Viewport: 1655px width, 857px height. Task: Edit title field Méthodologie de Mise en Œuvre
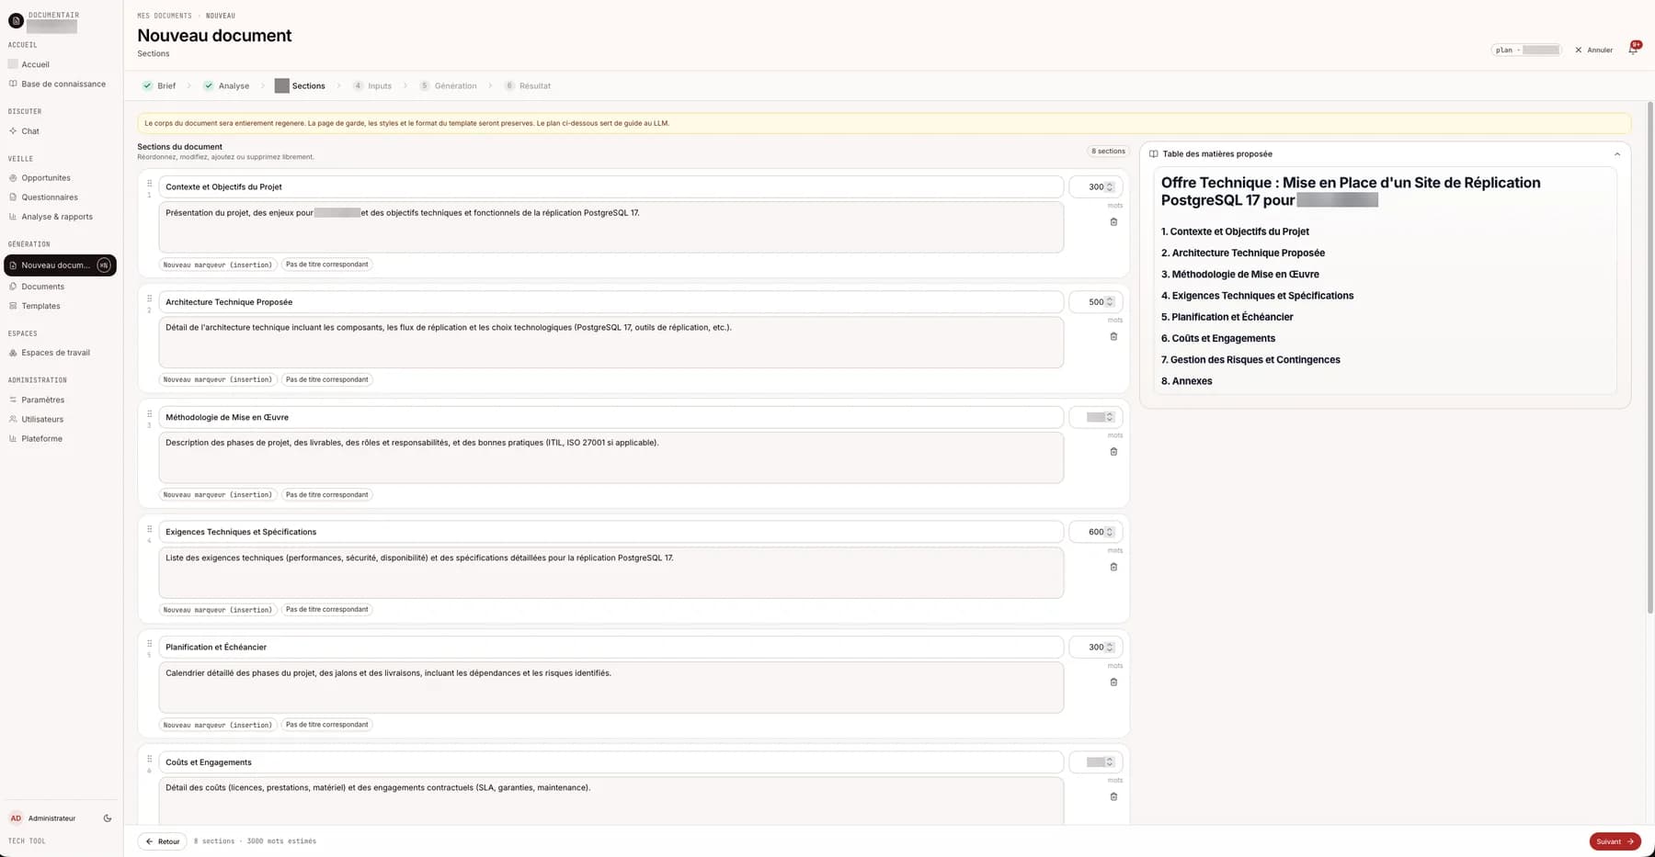tap(611, 417)
